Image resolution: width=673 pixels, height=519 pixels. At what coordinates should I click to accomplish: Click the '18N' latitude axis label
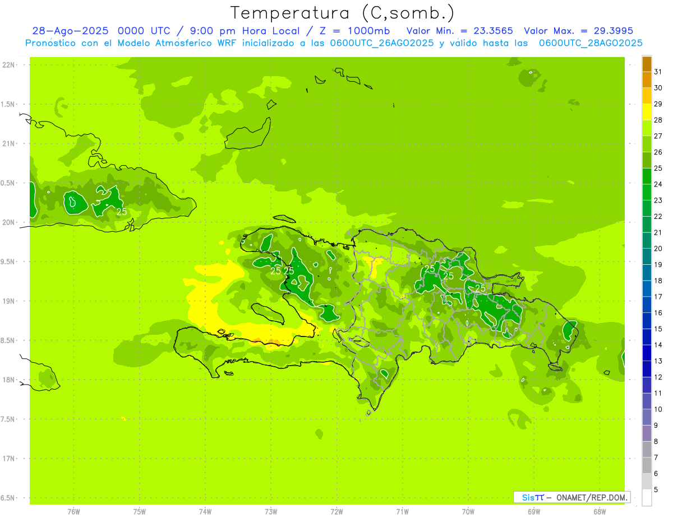coord(8,380)
